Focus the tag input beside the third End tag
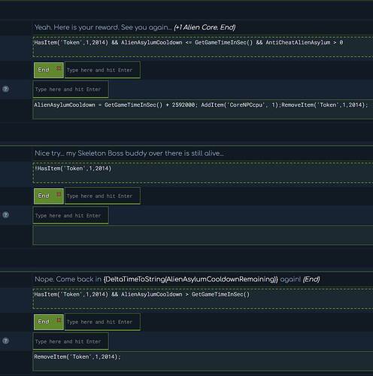This screenshot has height=376, width=373. coord(102,322)
